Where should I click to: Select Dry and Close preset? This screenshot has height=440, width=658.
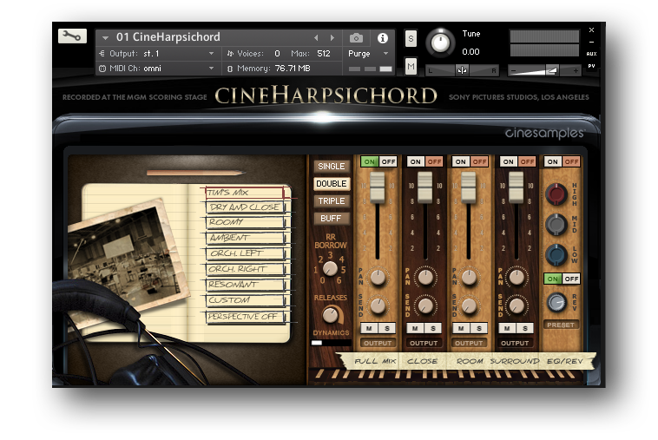click(x=246, y=207)
